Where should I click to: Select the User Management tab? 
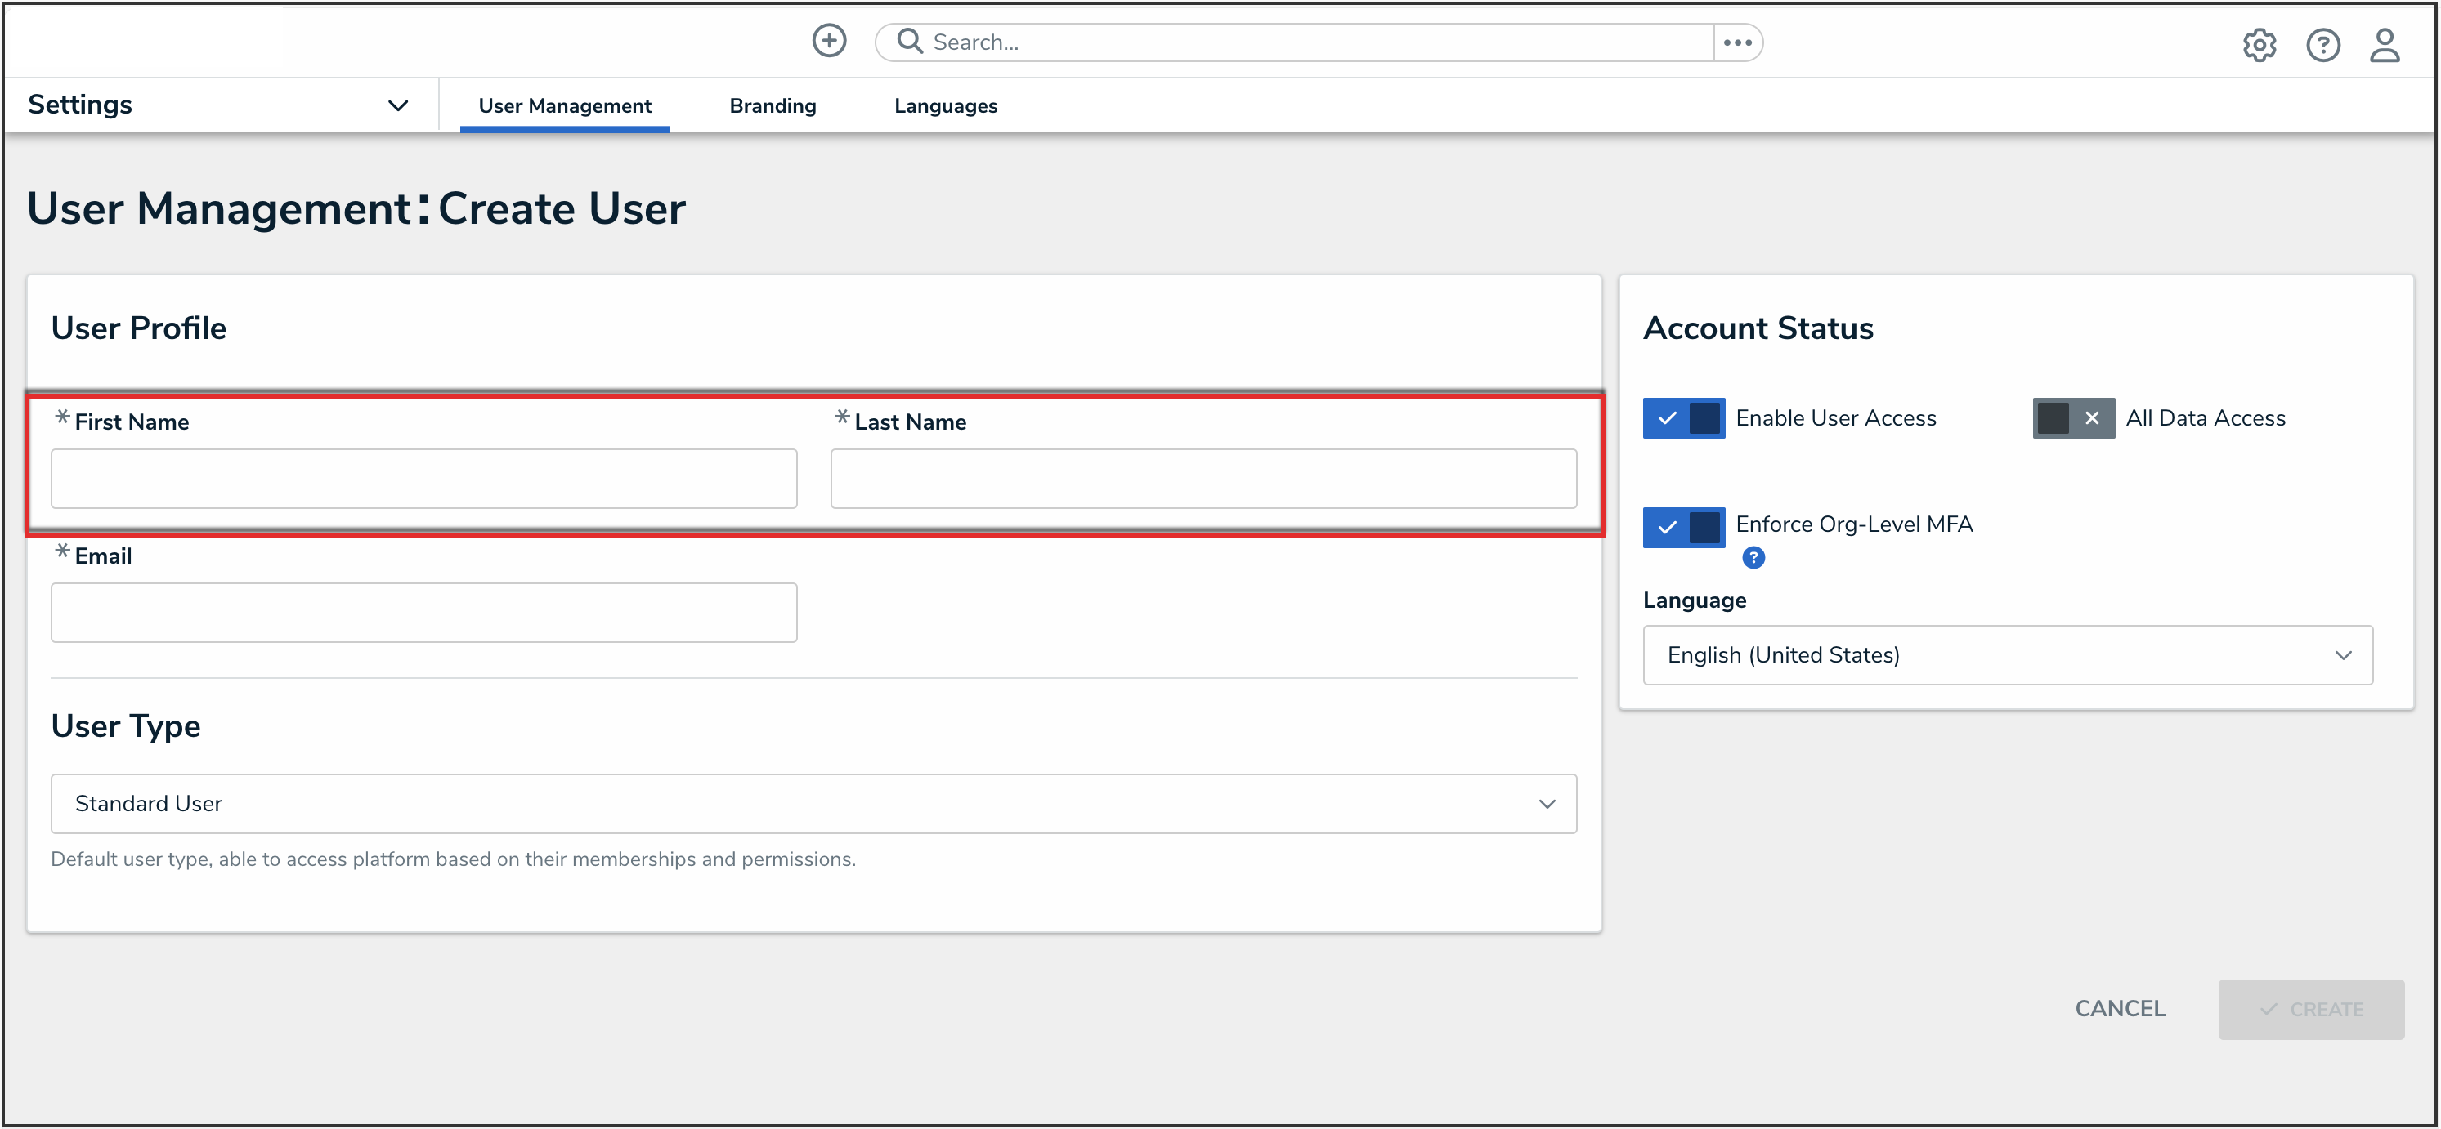pos(564,106)
